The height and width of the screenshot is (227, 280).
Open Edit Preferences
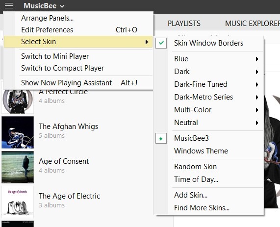coord(78,30)
